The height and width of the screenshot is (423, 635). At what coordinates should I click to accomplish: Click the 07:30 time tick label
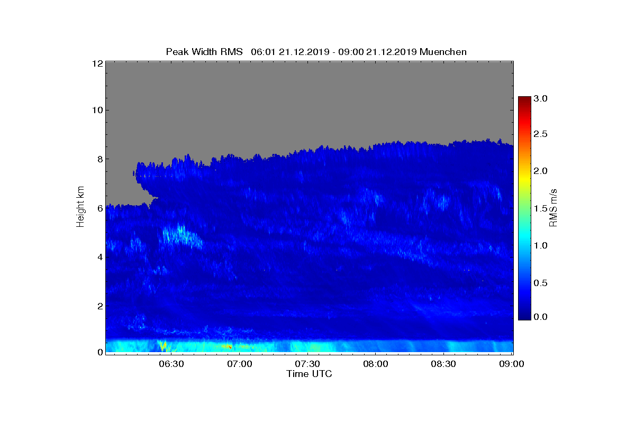307,364
